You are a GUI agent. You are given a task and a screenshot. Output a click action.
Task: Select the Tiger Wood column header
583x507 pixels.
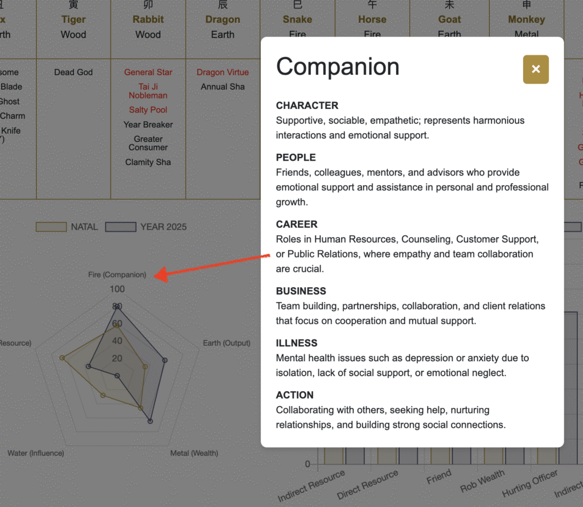tap(73, 27)
